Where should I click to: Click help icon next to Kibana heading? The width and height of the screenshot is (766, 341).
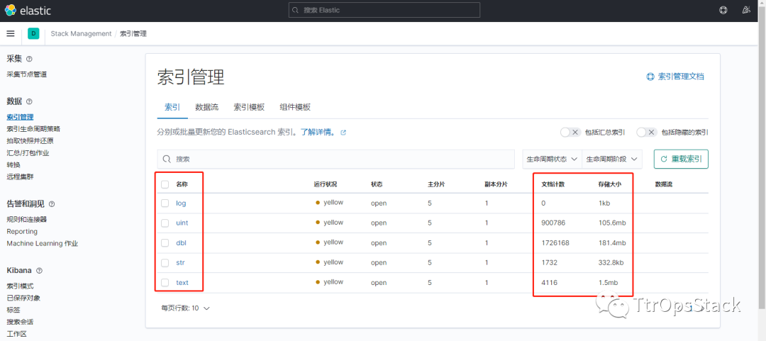[x=40, y=271]
